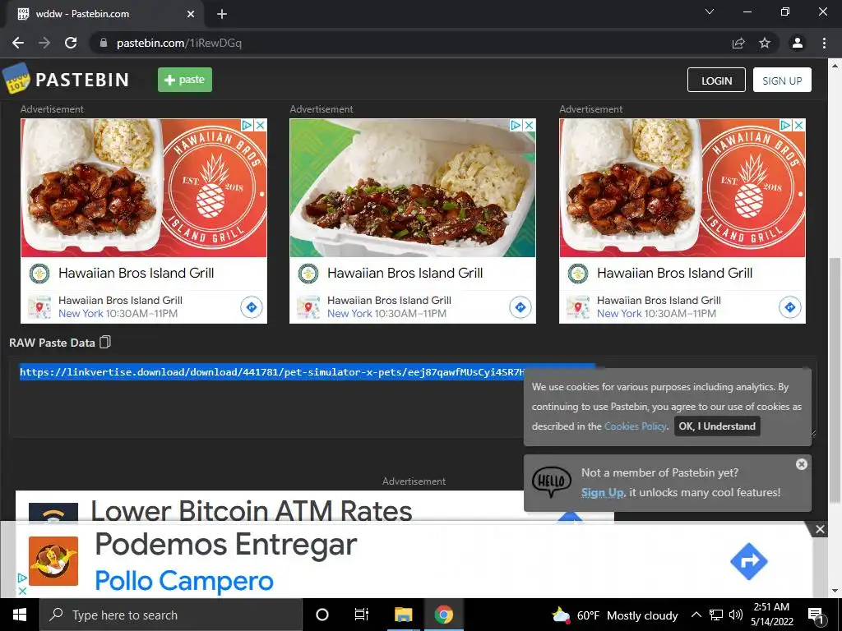Click the SIGN UP button
The width and height of the screenshot is (842, 631).
pyautogui.click(x=782, y=80)
